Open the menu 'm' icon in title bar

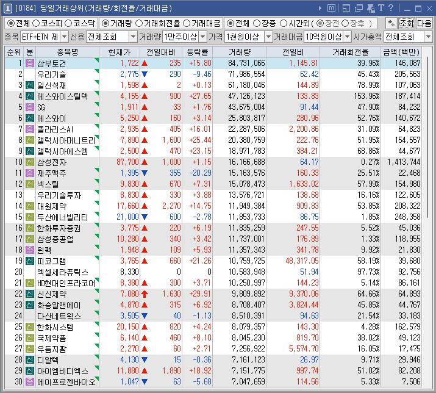point(331,9)
